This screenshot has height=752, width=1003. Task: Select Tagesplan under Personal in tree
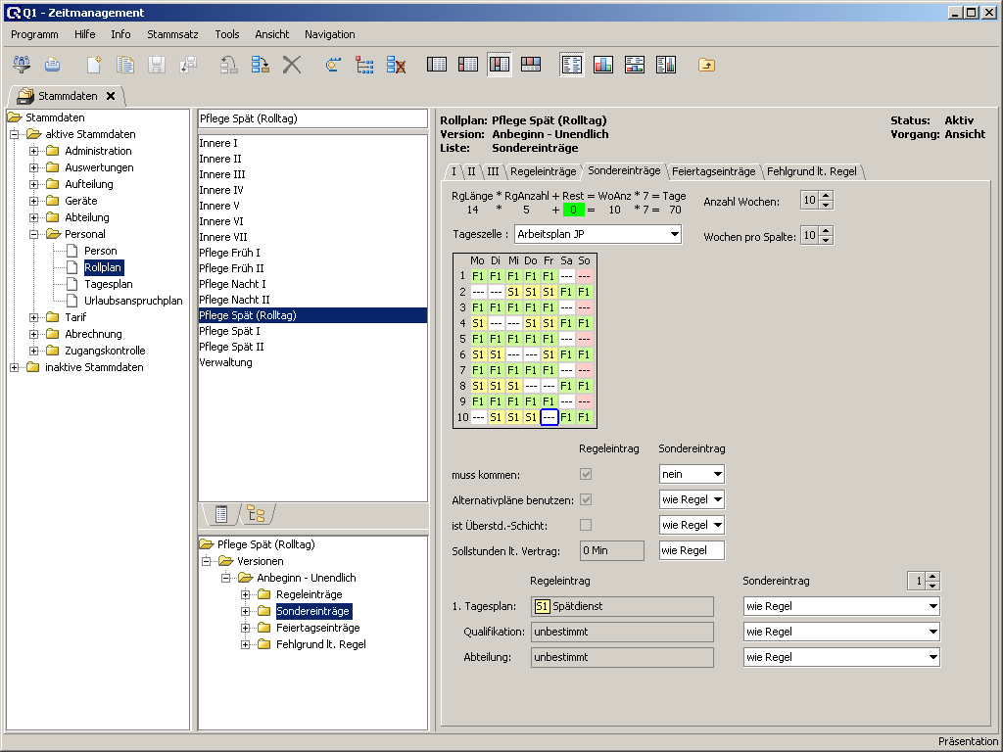[x=108, y=284]
